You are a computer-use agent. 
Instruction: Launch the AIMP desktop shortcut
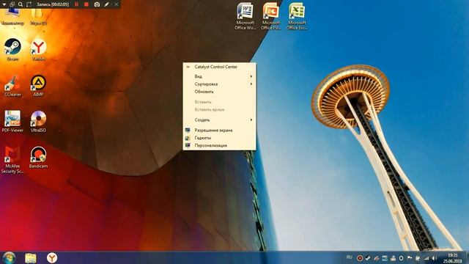point(38,86)
